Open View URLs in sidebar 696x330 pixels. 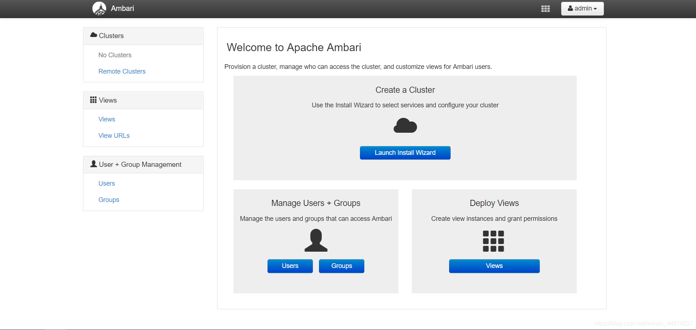tap(114, 136)
